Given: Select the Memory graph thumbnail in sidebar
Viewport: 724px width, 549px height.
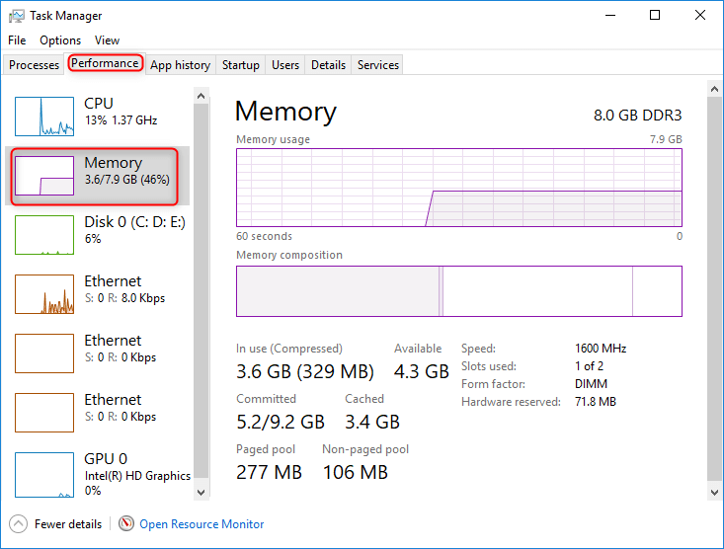Looking at the screenshot, I should coord(44,176).
